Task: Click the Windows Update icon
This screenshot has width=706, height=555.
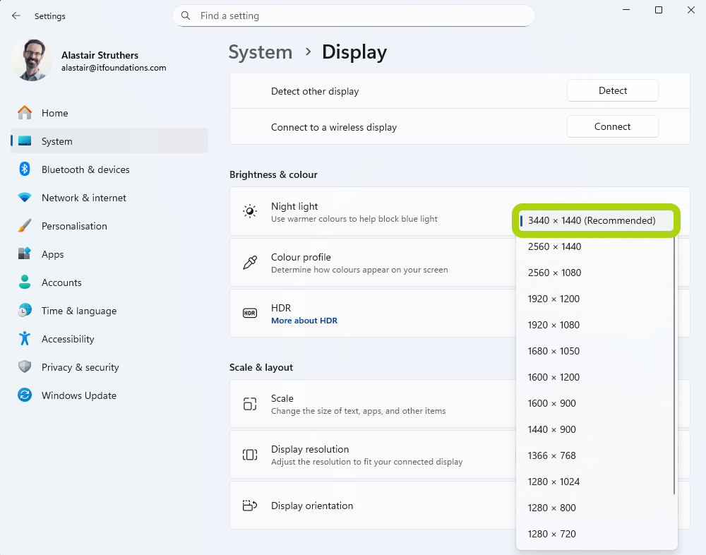Action: [24, 395]
